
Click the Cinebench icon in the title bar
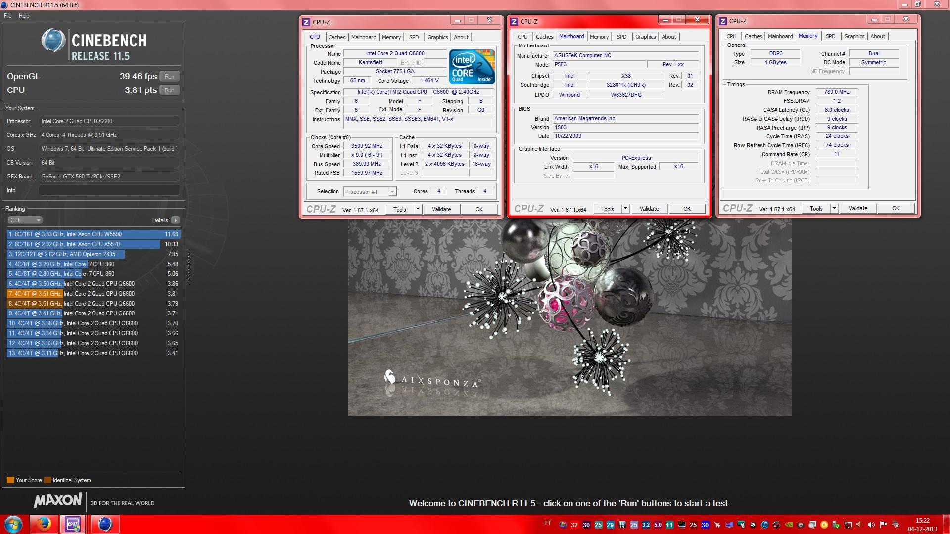pyautogui.click(x=5, y=5)
